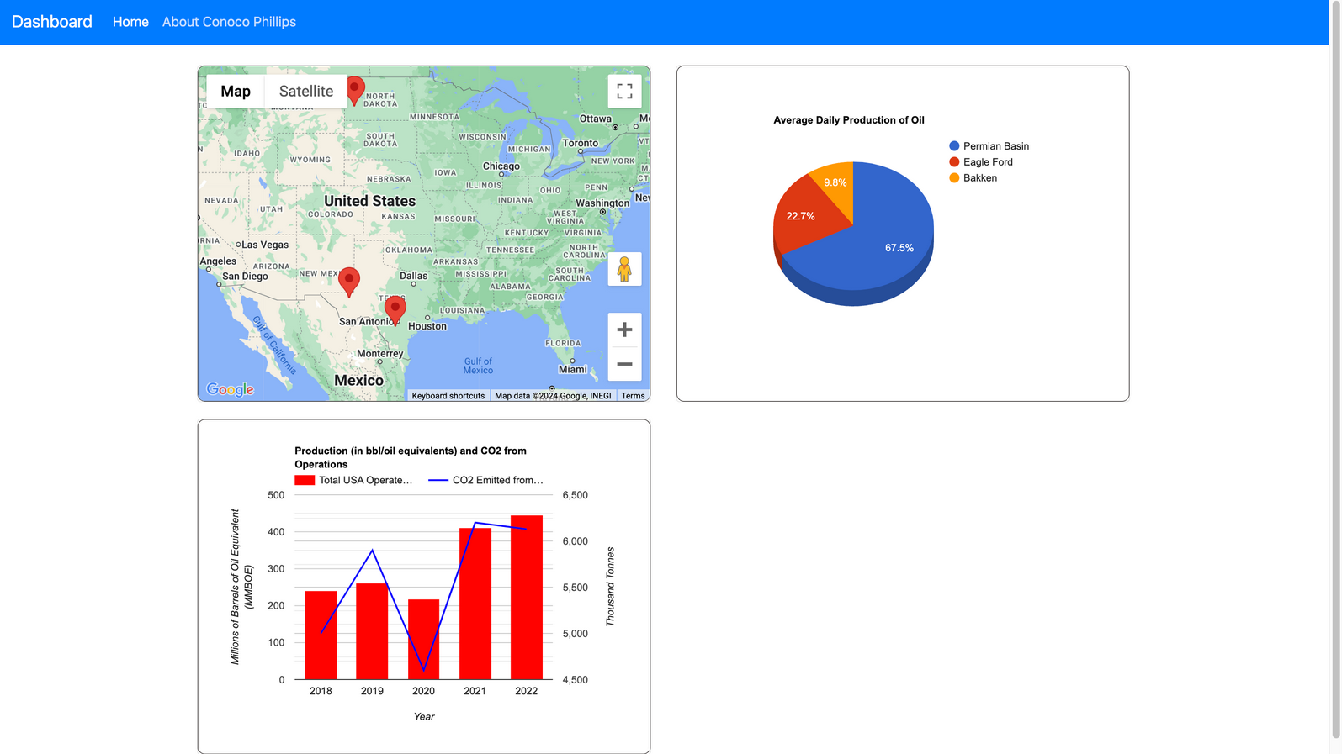Open the map Terms link
Screen dimensions: 1342x754
point(633,396)
